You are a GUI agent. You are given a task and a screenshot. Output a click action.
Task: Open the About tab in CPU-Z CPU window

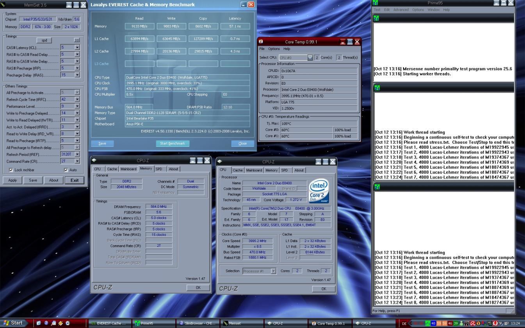[x=299, y=170]
